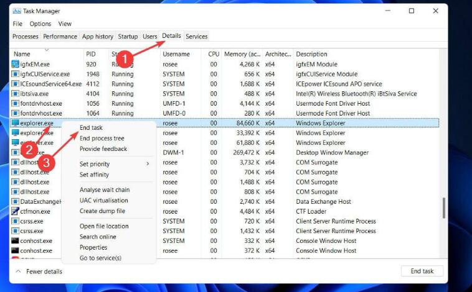The width and height of the screenshot is (472, 292).
Task: Click the DataExchangeHost process icon
Action: tap(15, 201)
